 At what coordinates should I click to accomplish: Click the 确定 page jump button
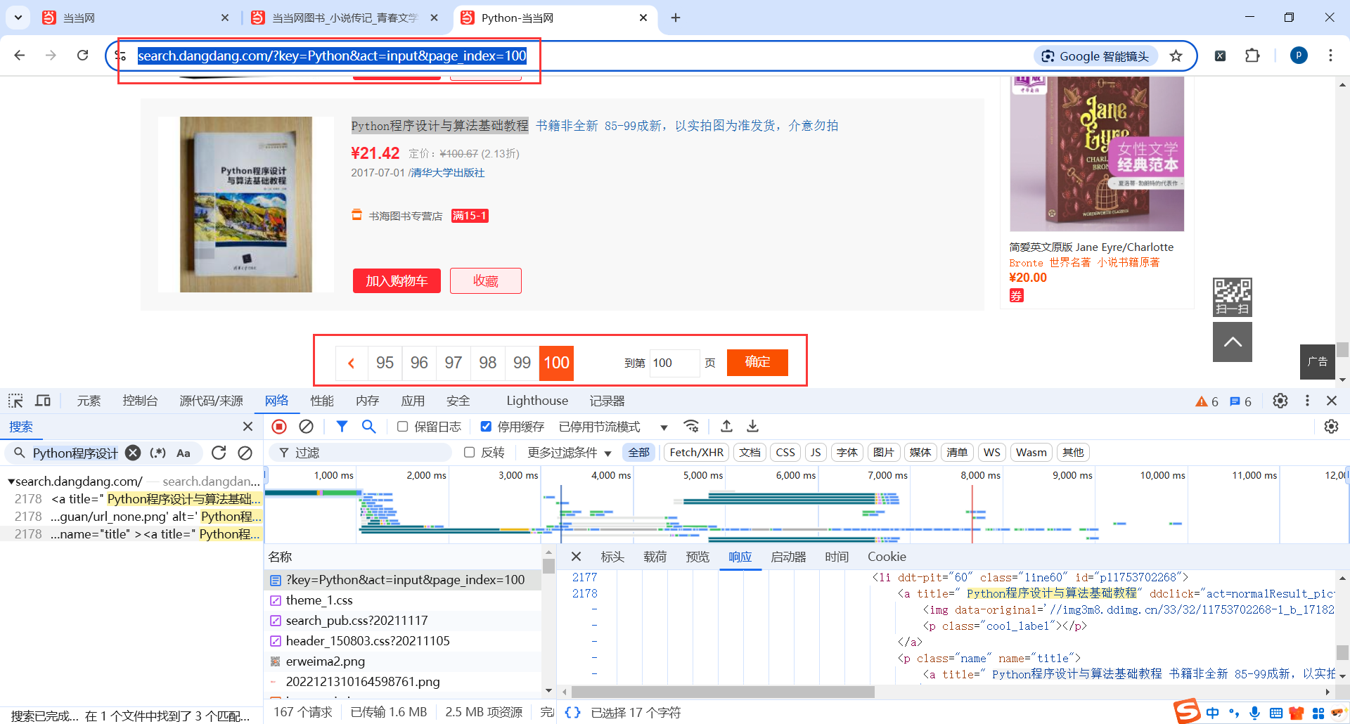coord(757,363)
